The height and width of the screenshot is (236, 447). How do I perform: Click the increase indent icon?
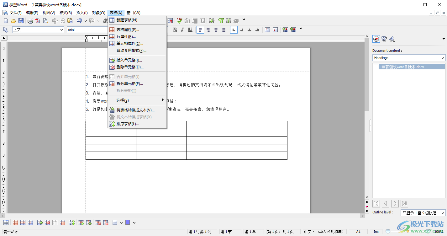point(293,30)
